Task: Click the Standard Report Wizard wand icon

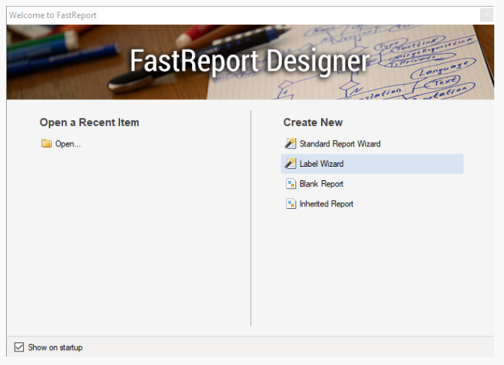Action: (x=290, y=143)
